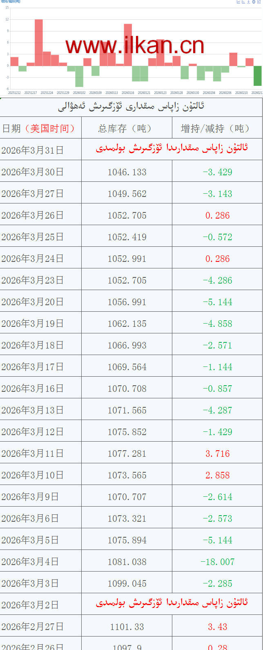Click the 增持/减持(吨) table column header

coord(217,129)
